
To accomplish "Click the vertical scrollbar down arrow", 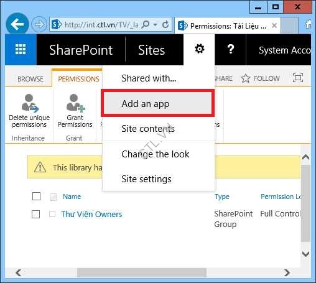I will (305, 254).
